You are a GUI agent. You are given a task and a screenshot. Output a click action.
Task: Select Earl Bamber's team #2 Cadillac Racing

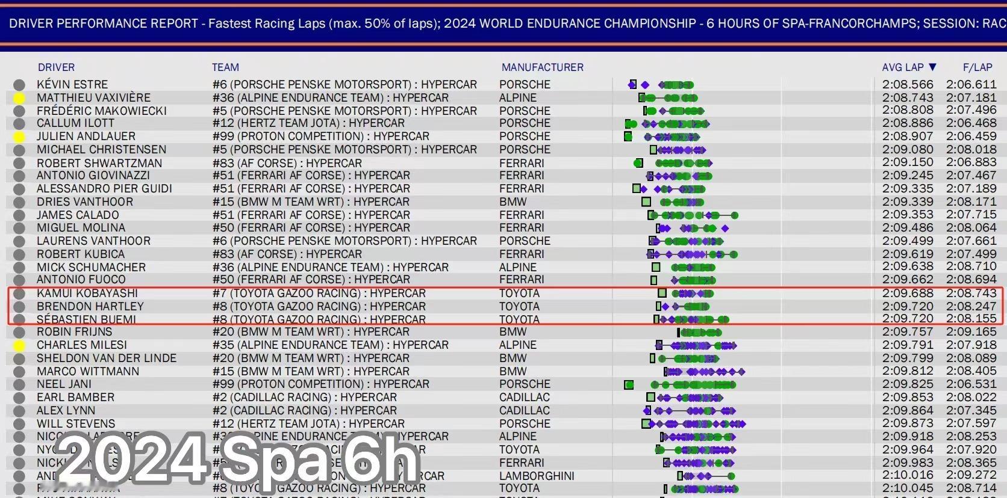coord(305,398)
